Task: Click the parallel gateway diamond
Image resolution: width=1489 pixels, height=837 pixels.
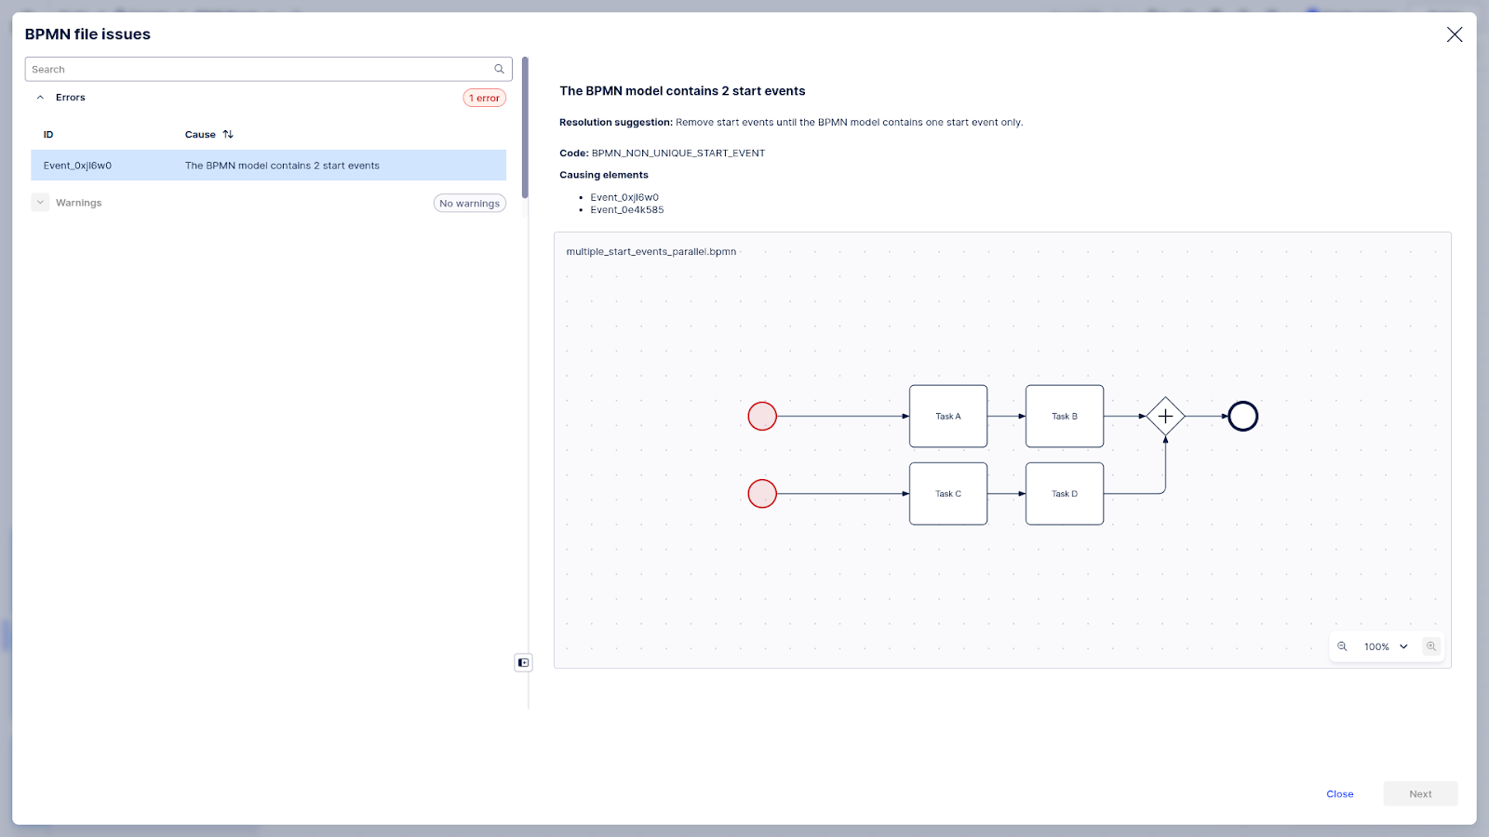Action: [1165, 417]
